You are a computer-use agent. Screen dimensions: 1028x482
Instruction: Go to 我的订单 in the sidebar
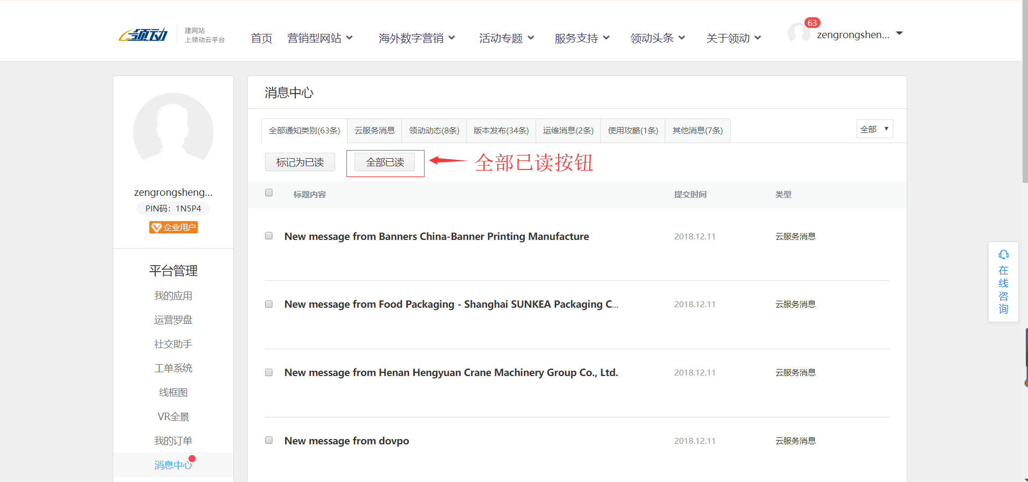[173, 441]
